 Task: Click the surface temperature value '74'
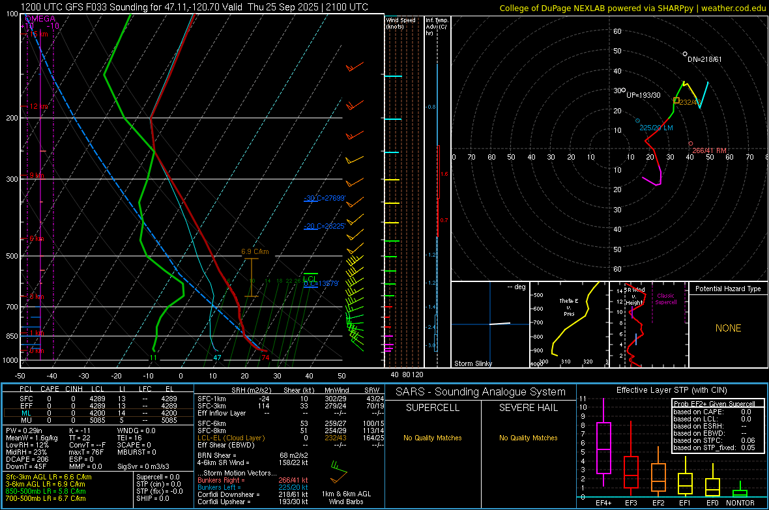(265, 358)
